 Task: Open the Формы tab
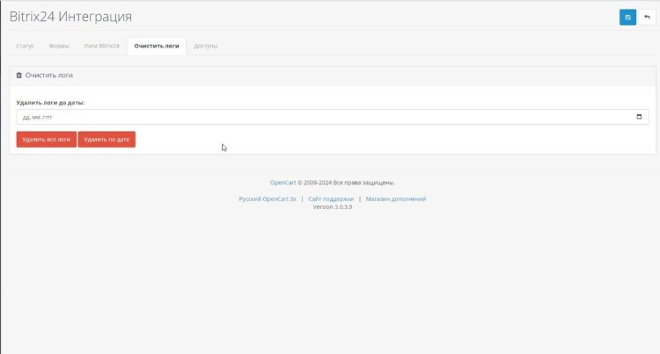(59, 45)
